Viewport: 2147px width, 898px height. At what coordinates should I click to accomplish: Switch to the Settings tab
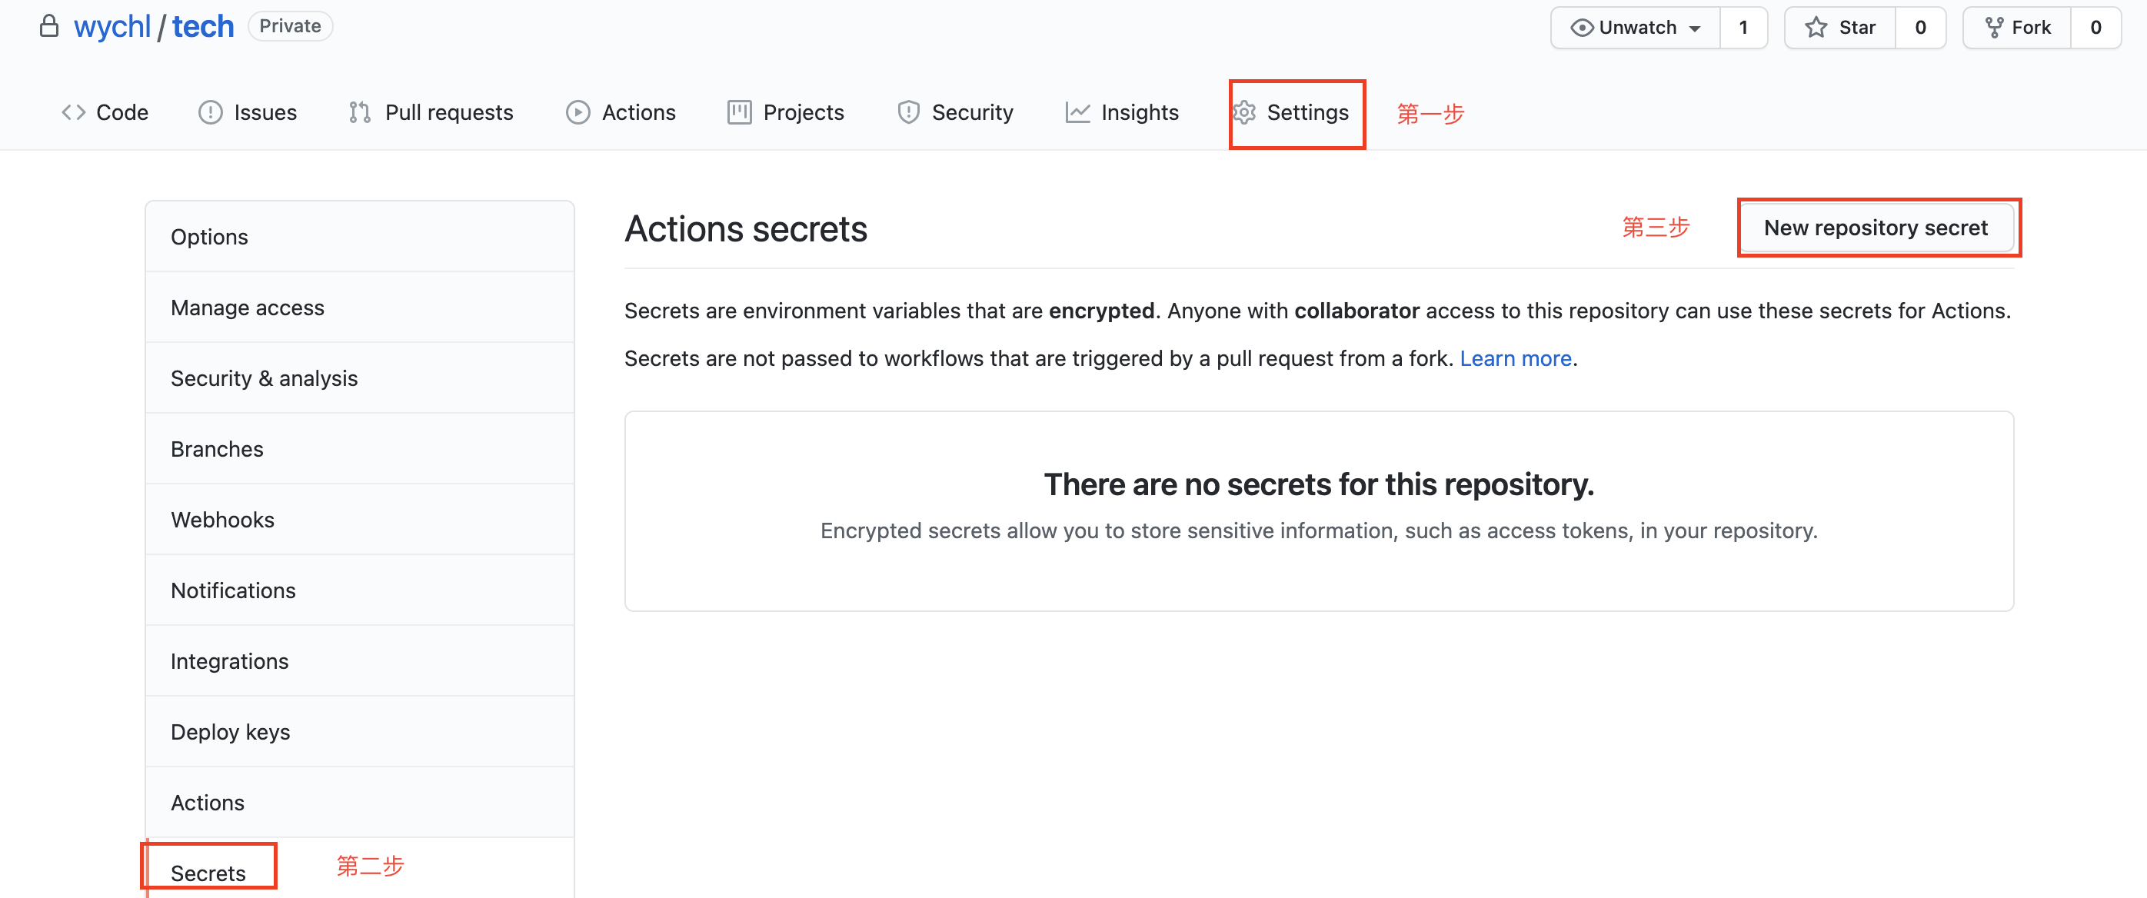point(1308,112)
